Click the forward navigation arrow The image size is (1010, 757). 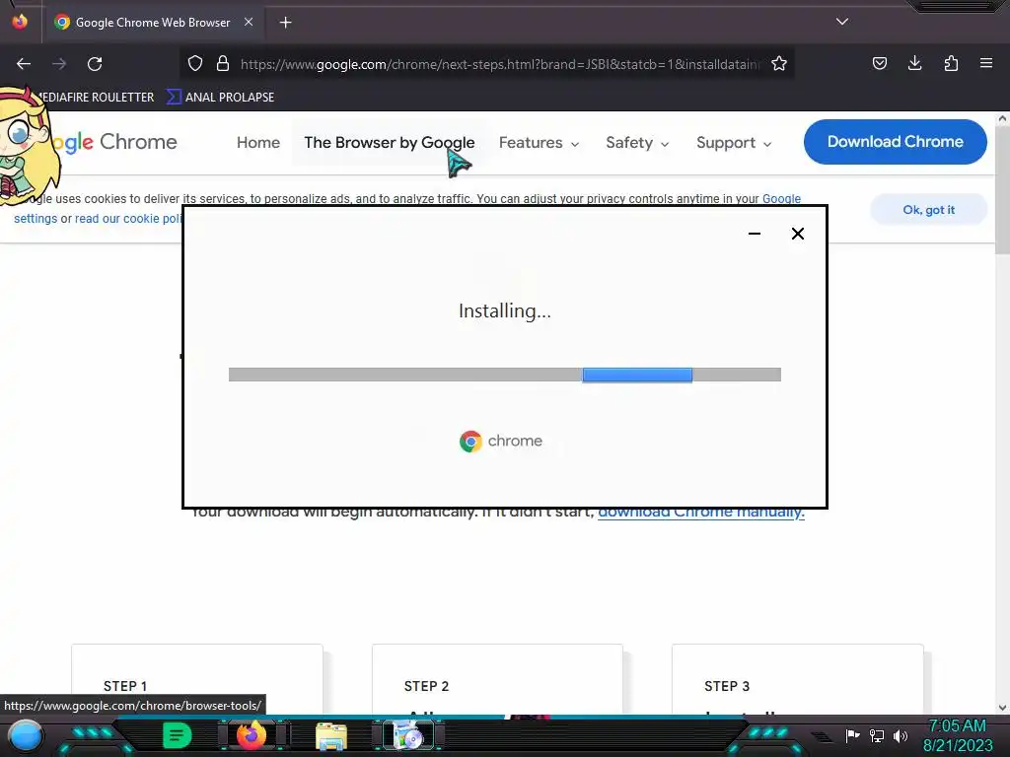[59, 64]
